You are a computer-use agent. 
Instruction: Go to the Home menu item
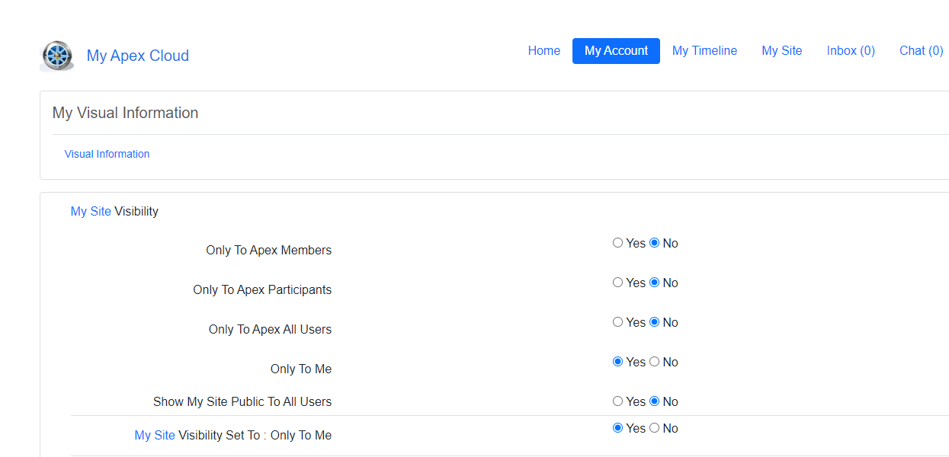pyautogui.click(x=543, y=51)
